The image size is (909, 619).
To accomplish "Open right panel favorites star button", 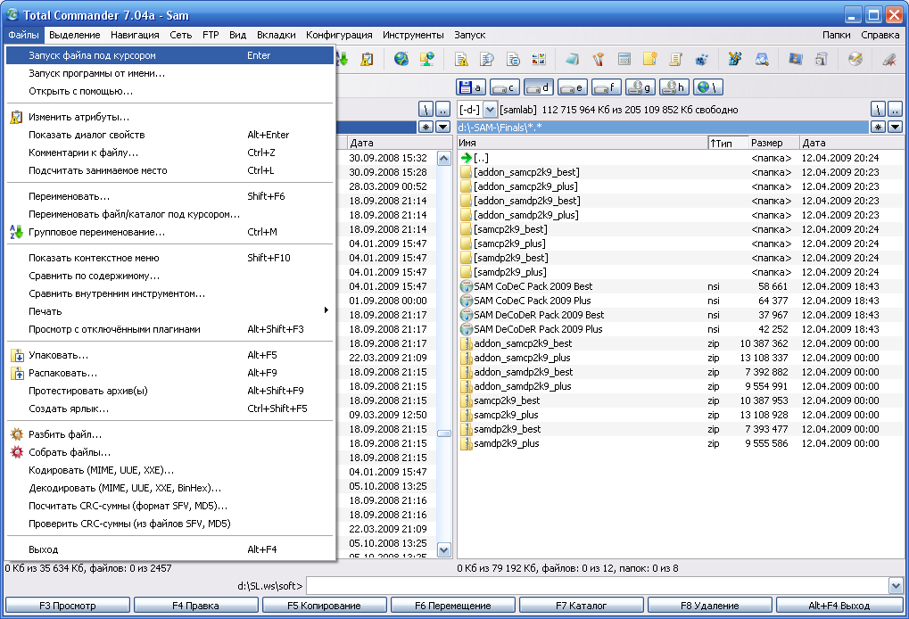I will point(879,127).
